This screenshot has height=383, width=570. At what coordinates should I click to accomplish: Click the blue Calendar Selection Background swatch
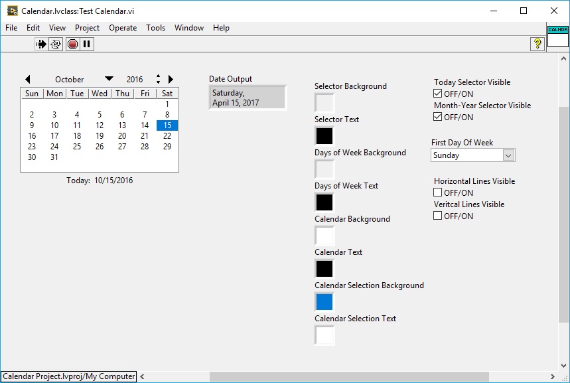pos(324,302)
